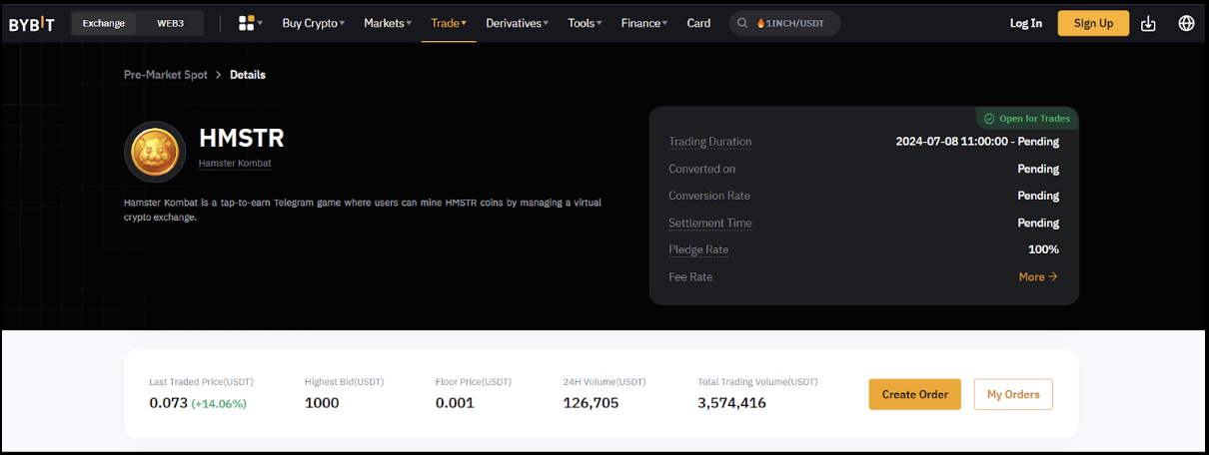1209x455 pixels.
Task: Open the Card menu item
Action: pos(698,23)
